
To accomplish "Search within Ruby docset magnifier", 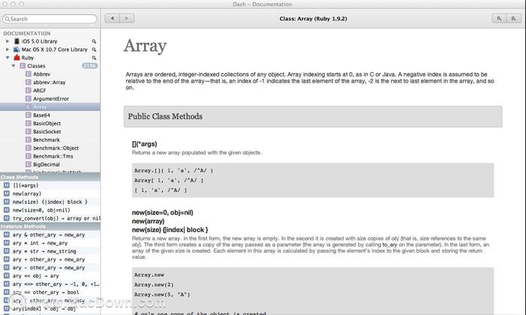I will 94,58.
